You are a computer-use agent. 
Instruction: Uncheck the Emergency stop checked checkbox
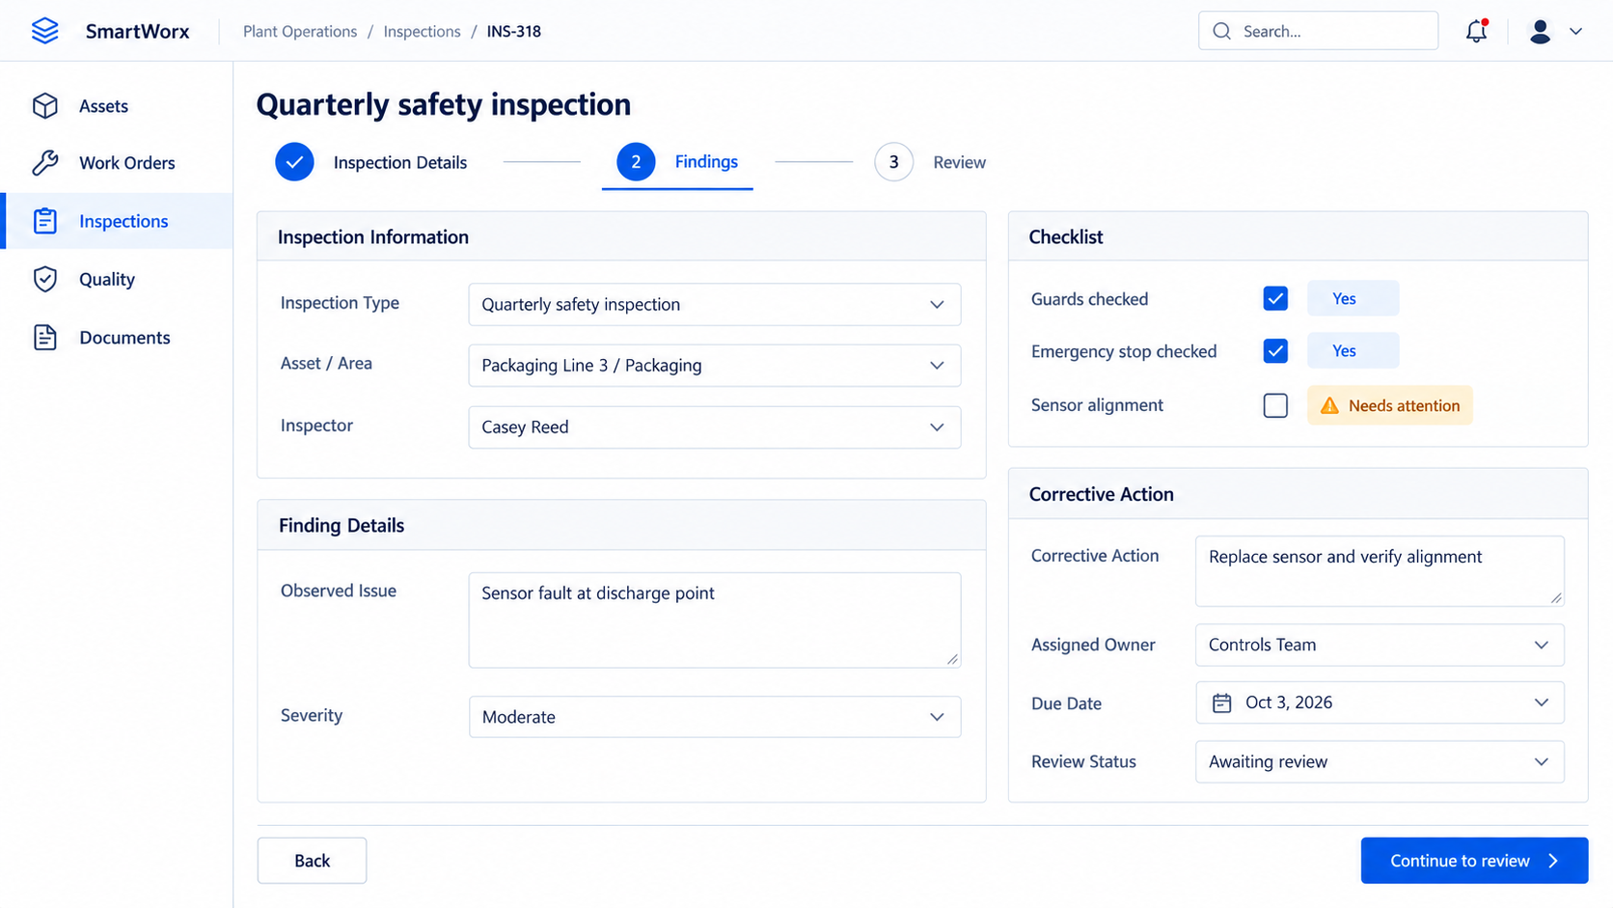1275,351
